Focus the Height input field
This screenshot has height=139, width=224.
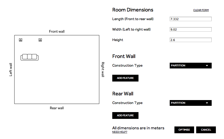tap(191, 40)
